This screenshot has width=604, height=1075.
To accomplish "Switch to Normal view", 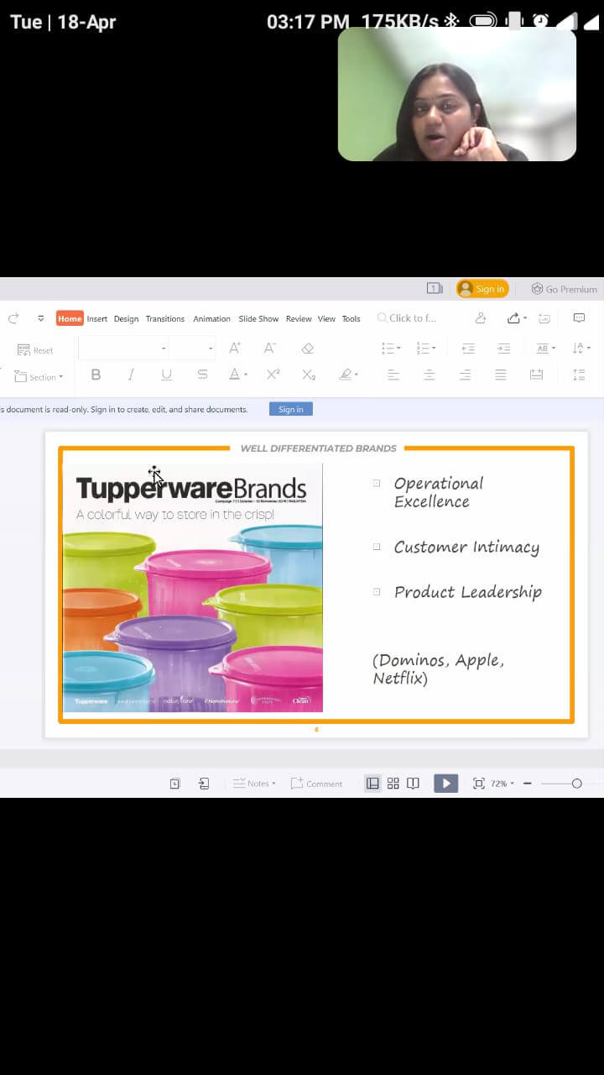I will point(372,784).
